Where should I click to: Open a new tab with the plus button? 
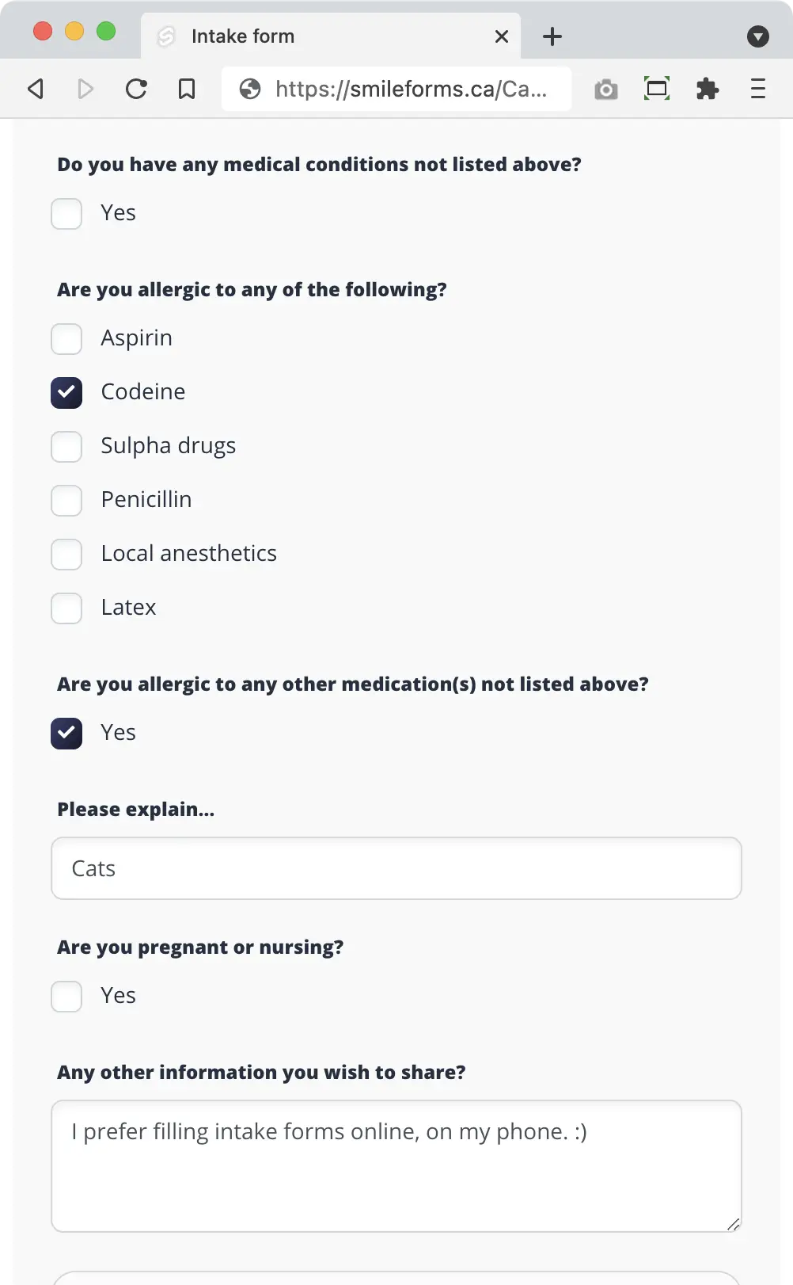[x=552, y=36]
